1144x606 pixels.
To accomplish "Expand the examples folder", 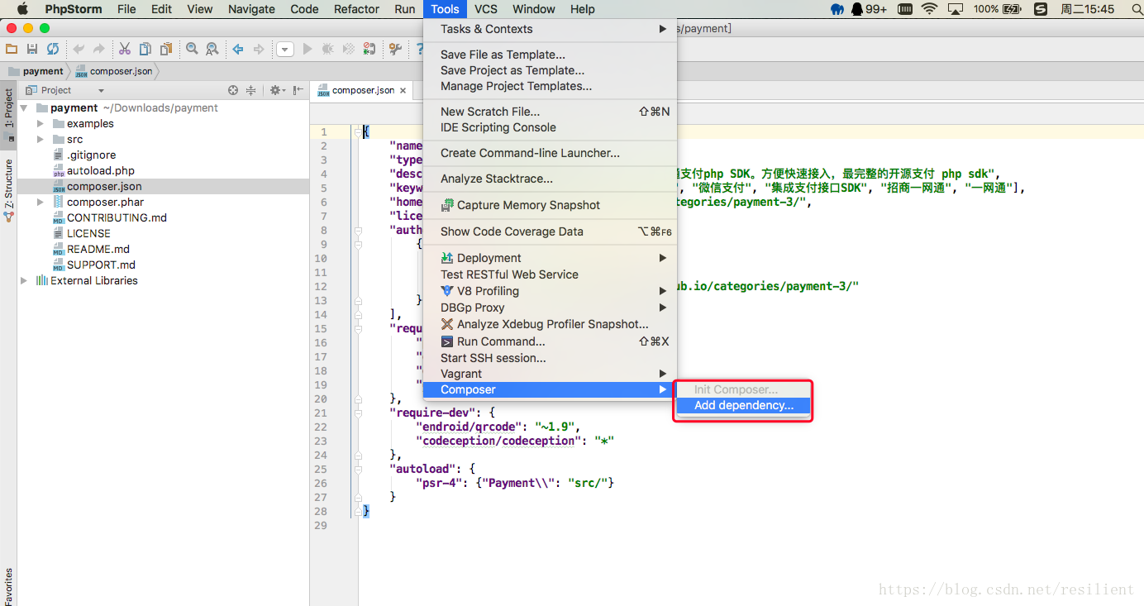I will coord(41,123).
